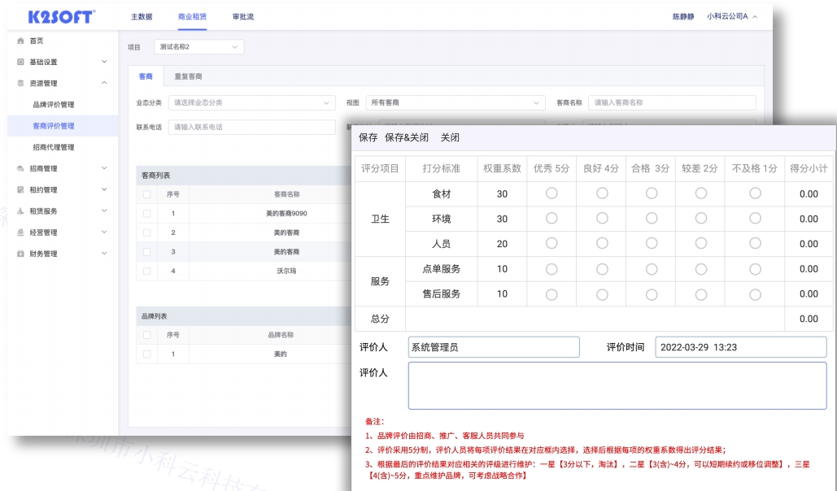This screenshot has height=491, width=837.
Task: Select 优秀 5分 radio for 售后服务
Action: point(551,294)
